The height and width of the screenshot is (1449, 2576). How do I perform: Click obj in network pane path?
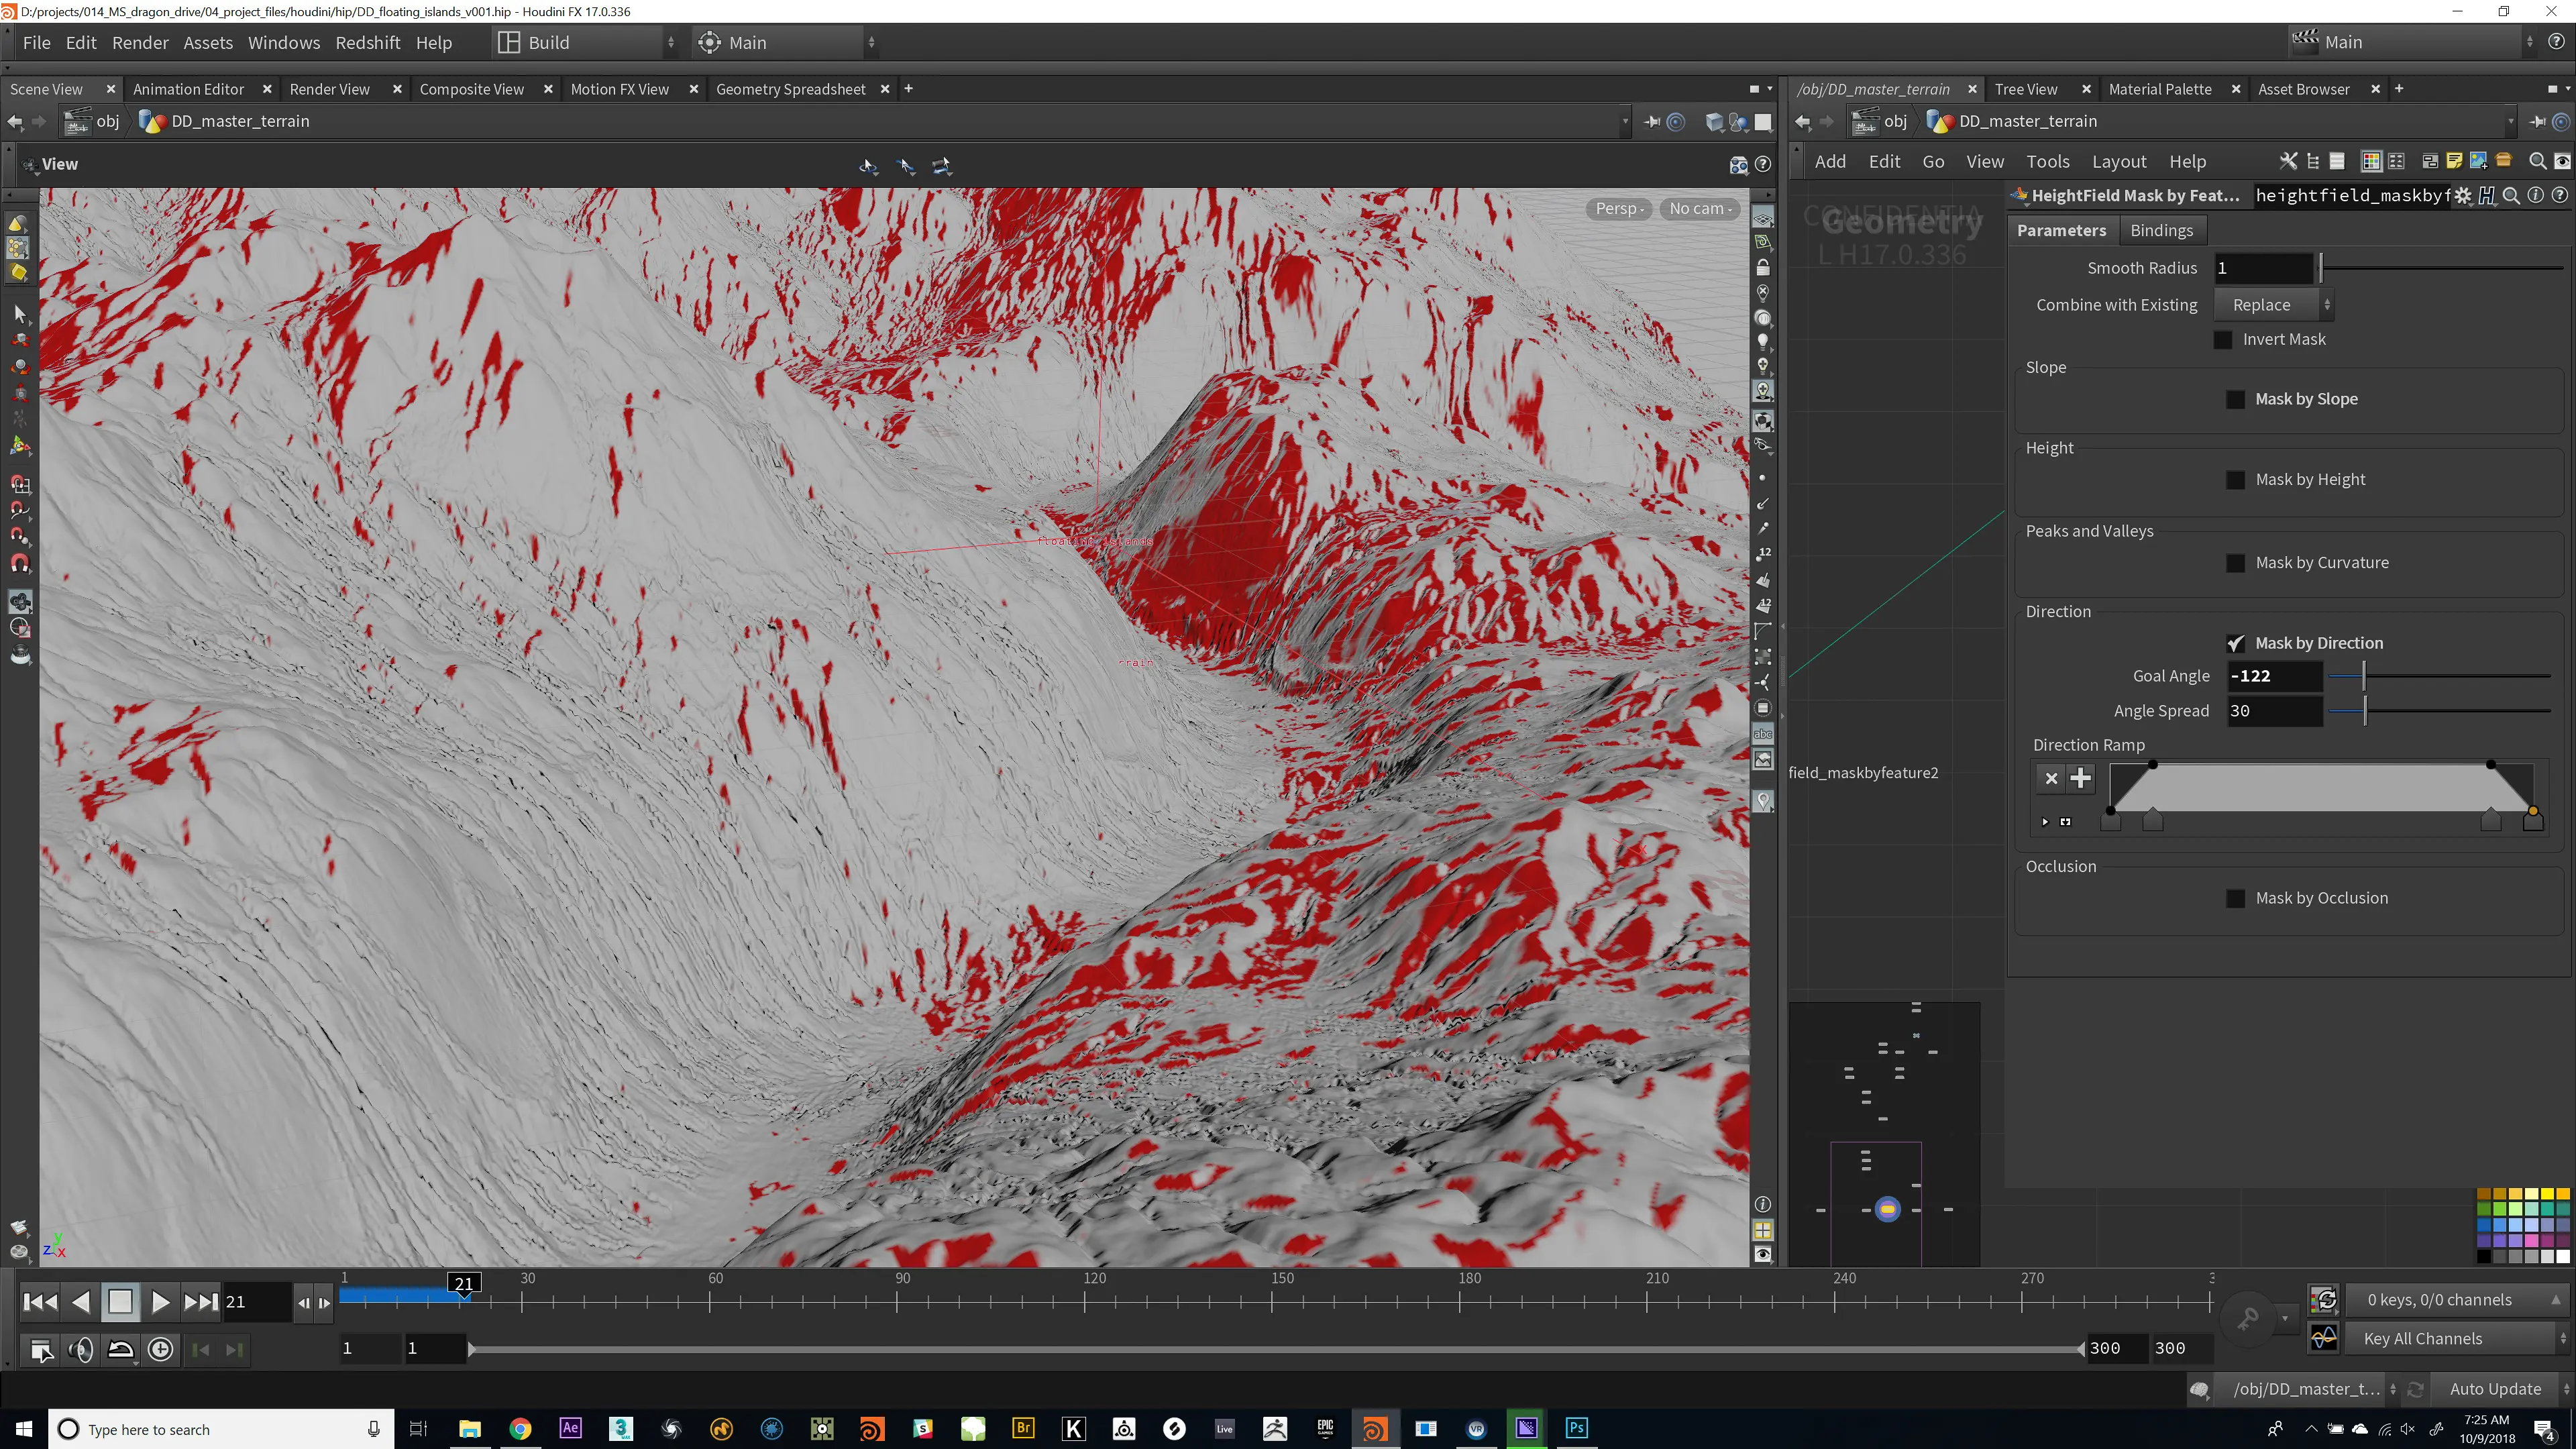pos(1895,121)
